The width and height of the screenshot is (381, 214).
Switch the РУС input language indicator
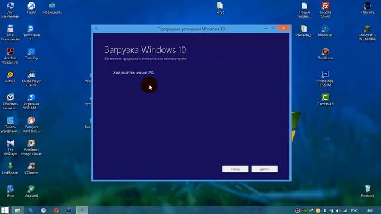pyautogui.click(x=354, y=210)
